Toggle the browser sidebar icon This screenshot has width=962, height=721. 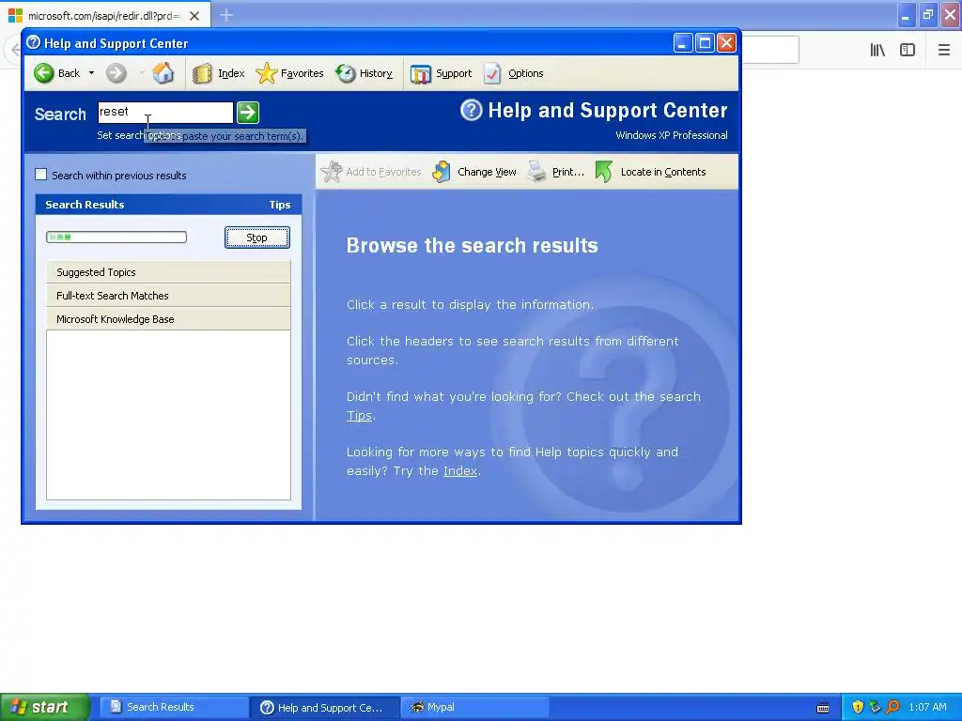point(908,50)
